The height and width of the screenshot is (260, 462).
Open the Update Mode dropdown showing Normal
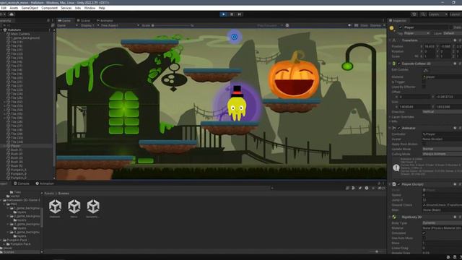[x=442, y=149]
